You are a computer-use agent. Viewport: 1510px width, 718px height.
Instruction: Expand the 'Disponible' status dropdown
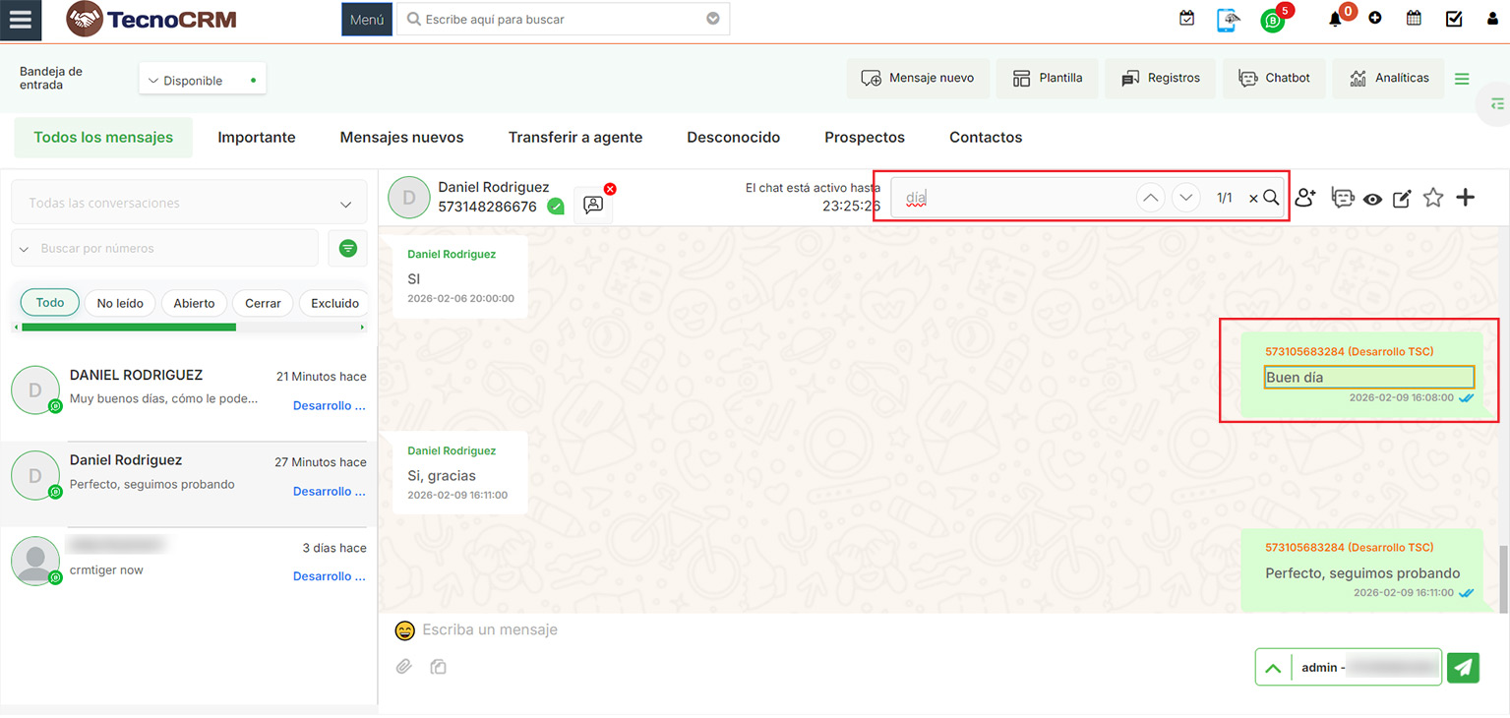(x=202, y=81)
